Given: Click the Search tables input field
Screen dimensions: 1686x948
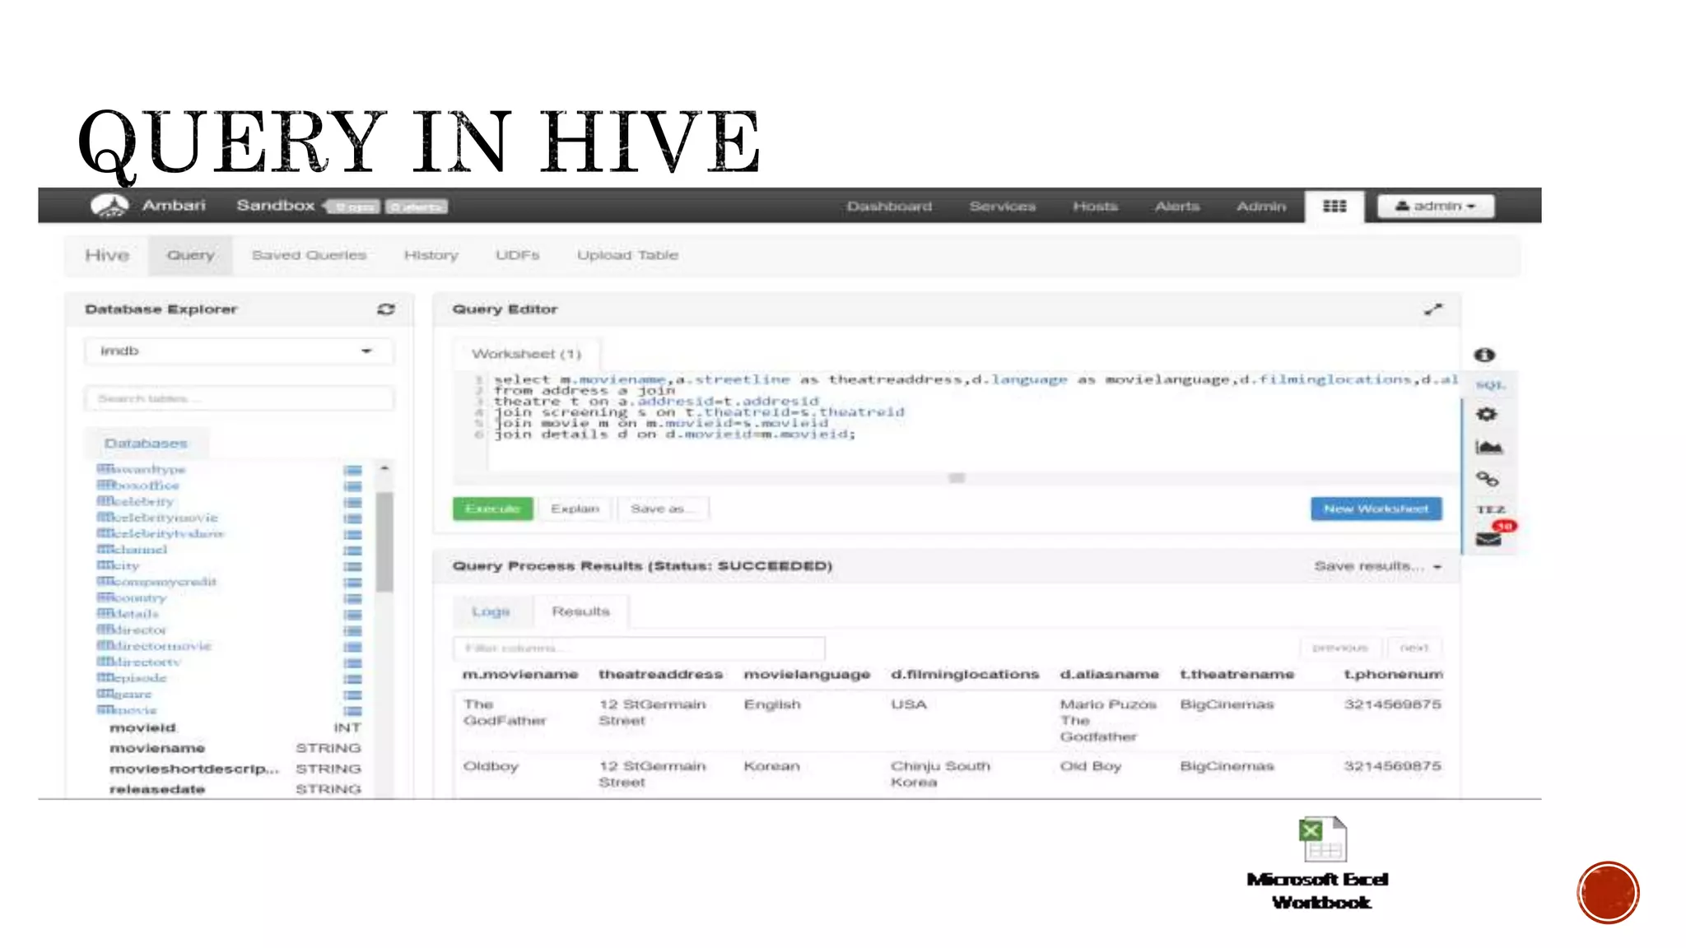Looking at the screenshot, I should point(238,399).
